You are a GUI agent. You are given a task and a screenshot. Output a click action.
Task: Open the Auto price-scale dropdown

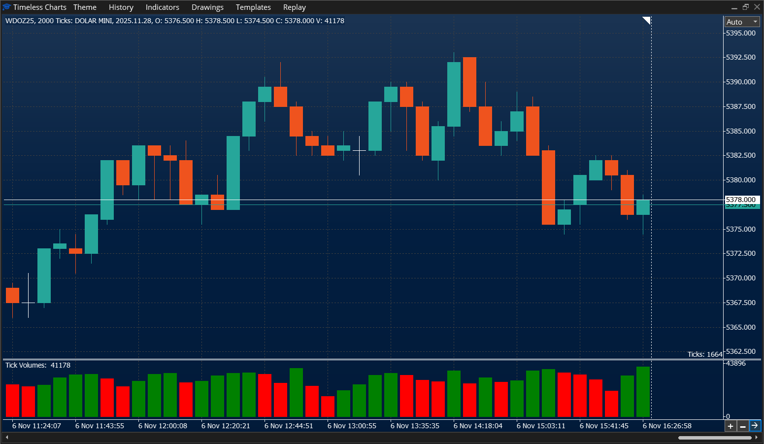coord(741,22)
